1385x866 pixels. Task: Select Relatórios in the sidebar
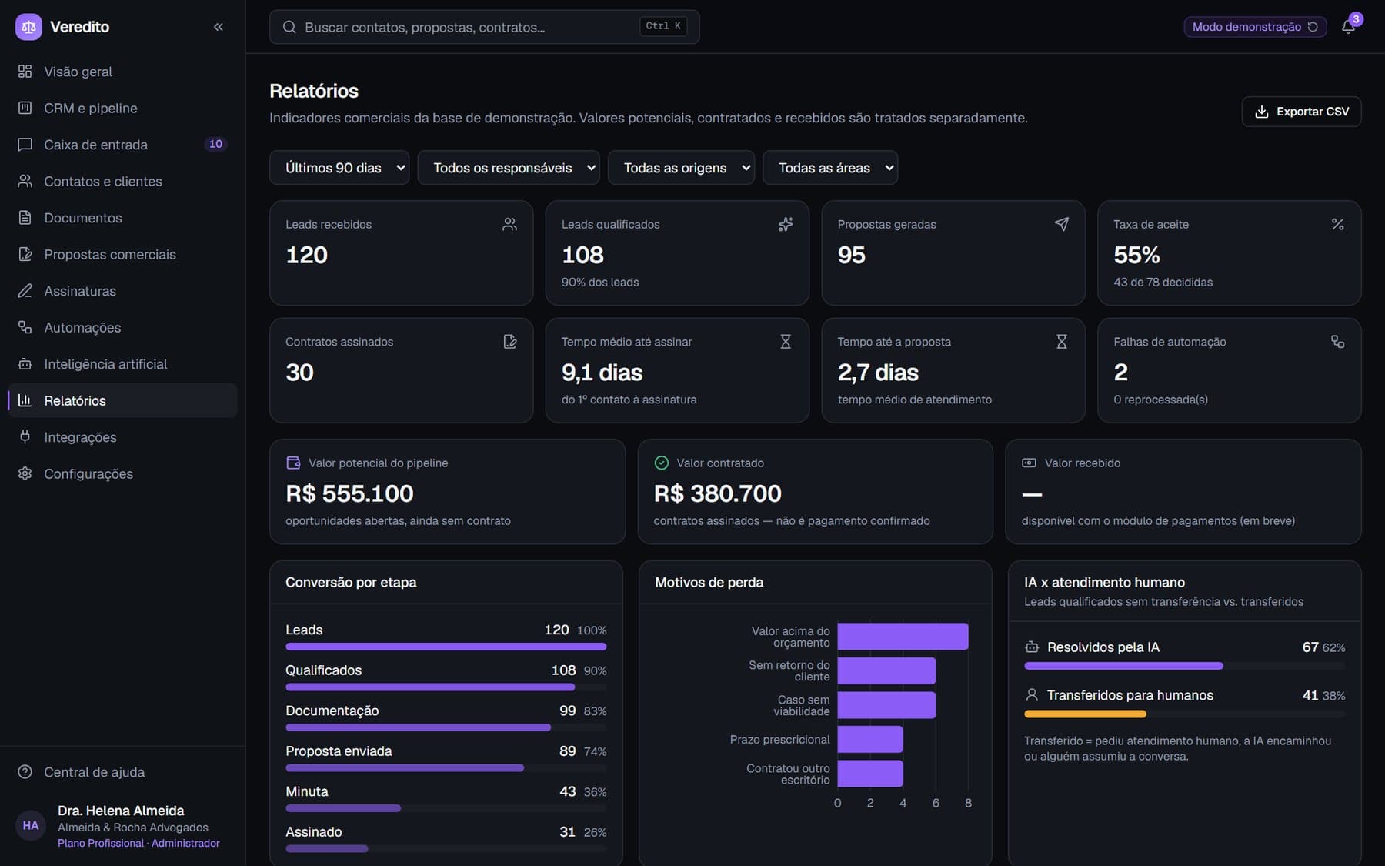(123, 400)
